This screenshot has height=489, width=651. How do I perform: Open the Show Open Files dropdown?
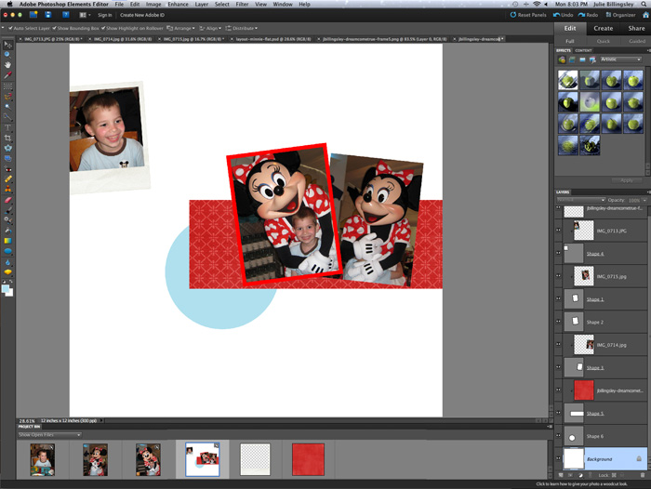click(49, 435)
